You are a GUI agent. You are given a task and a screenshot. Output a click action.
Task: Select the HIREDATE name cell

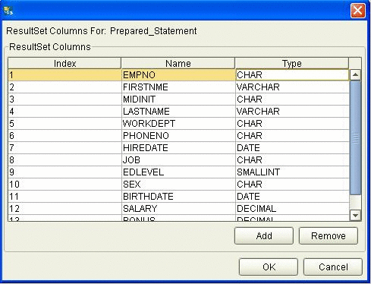tap(178, 148)
